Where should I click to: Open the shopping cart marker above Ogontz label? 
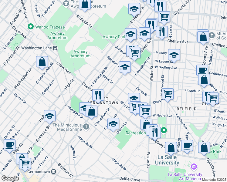point(213,98)
